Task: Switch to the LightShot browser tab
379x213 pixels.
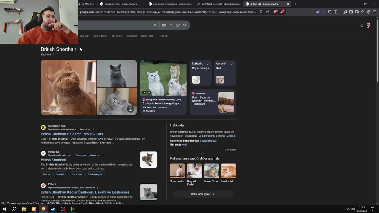Action: coord(219,4)
